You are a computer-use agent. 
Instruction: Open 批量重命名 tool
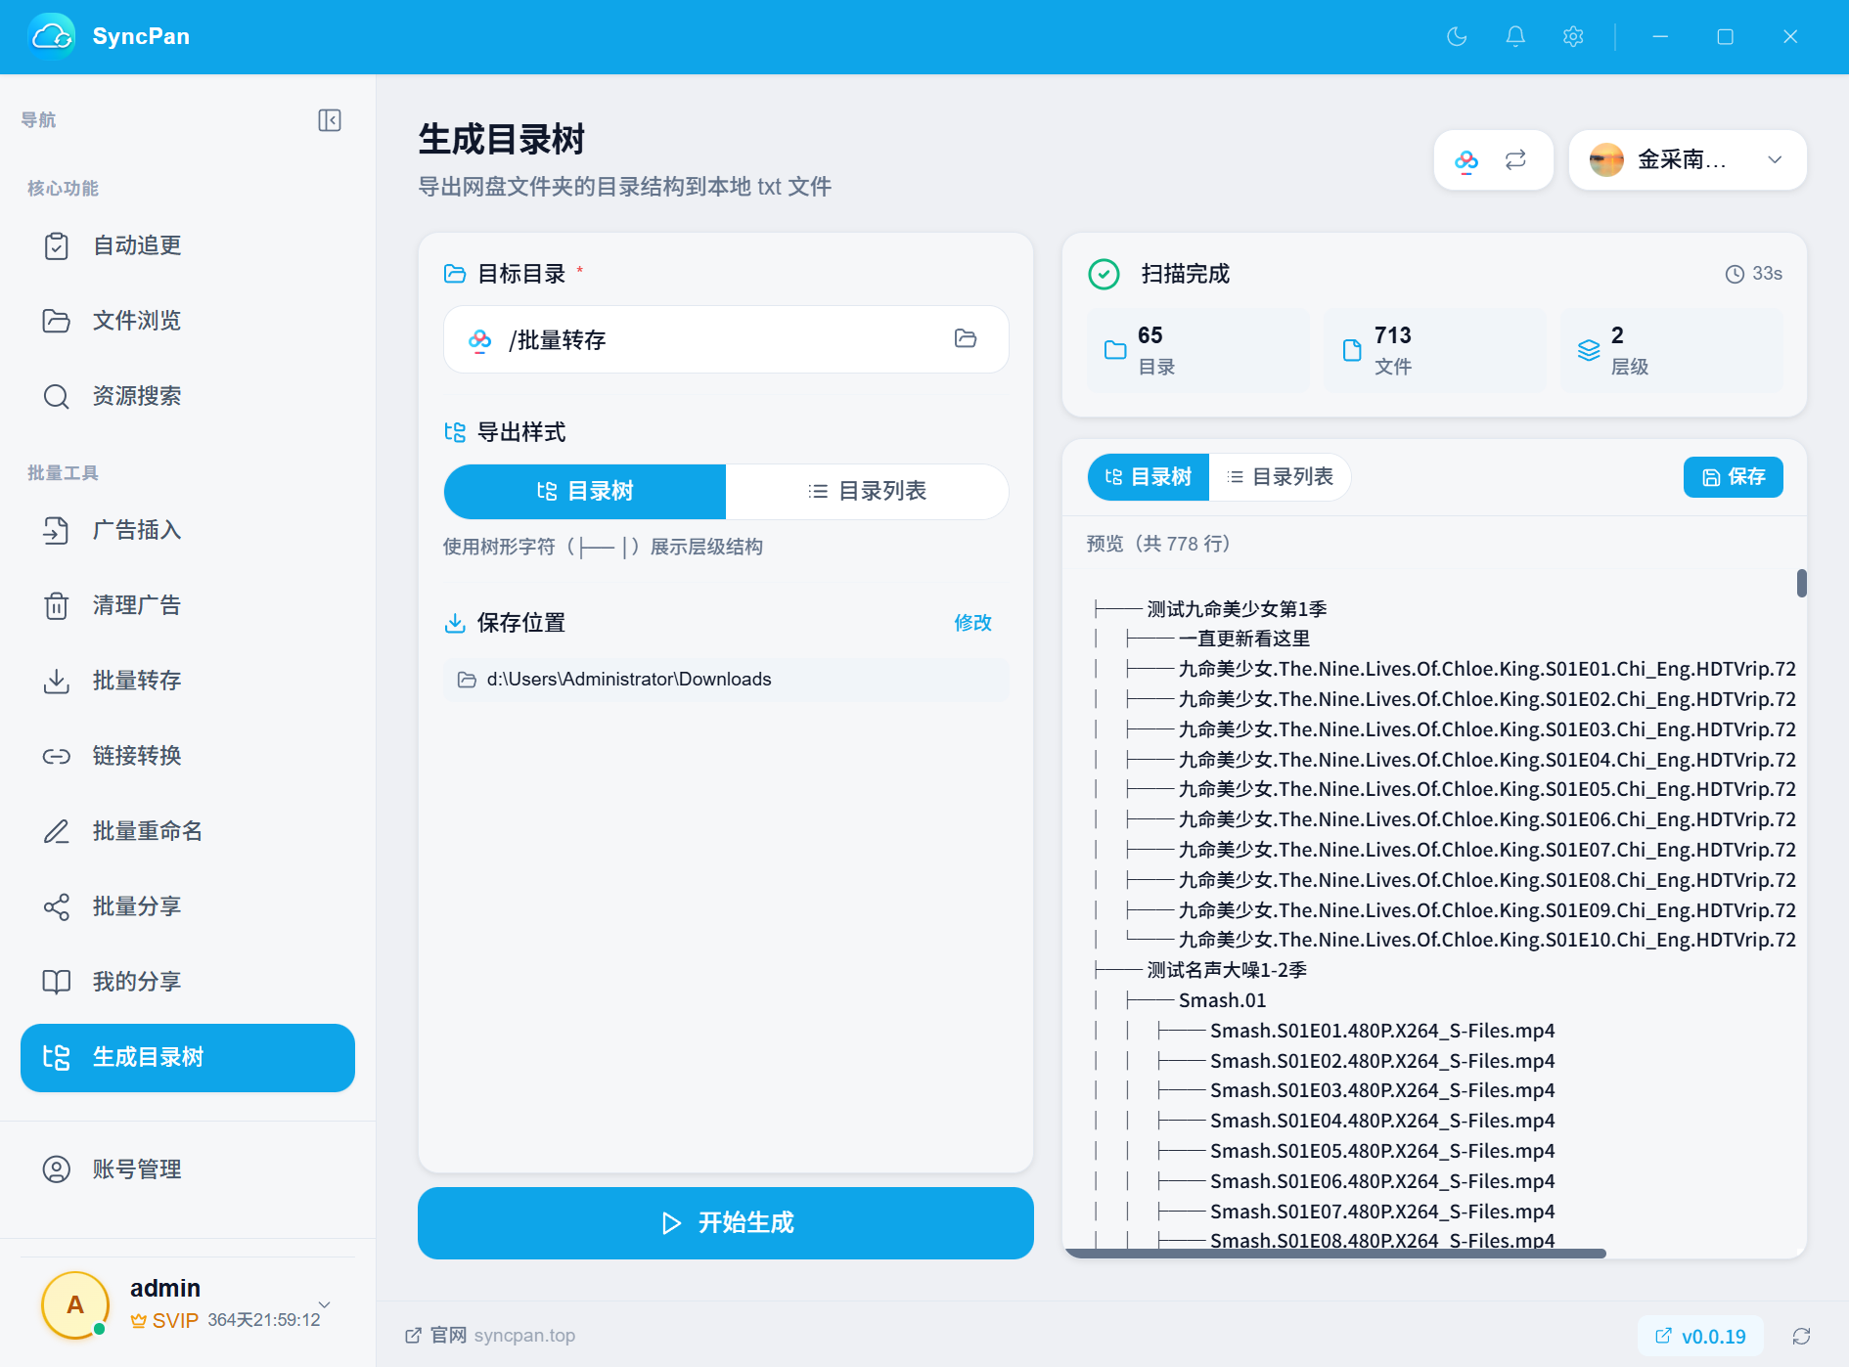tap(188, 831)
